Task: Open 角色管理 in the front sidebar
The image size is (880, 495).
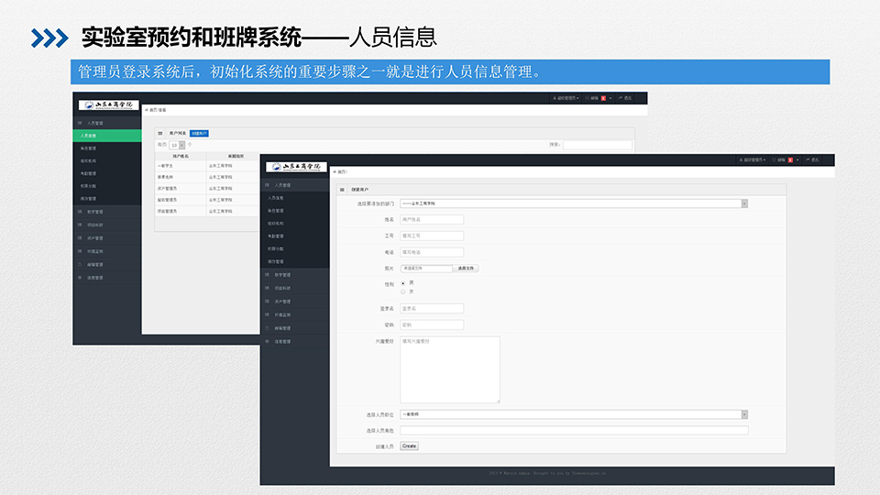Action: coord(275,210)
